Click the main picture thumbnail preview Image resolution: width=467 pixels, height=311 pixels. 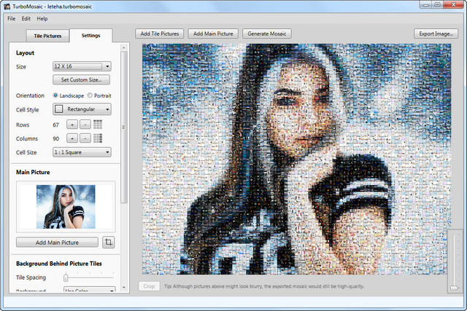click(66, 205)
